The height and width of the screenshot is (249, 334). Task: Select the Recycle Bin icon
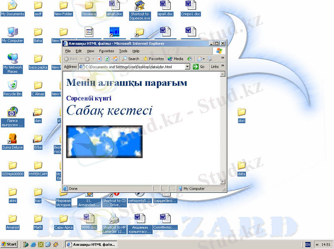13,88
